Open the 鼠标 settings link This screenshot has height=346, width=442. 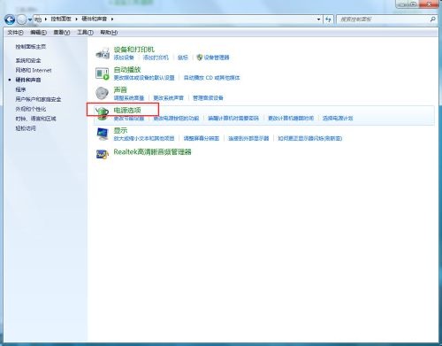[x=183, y=58]
